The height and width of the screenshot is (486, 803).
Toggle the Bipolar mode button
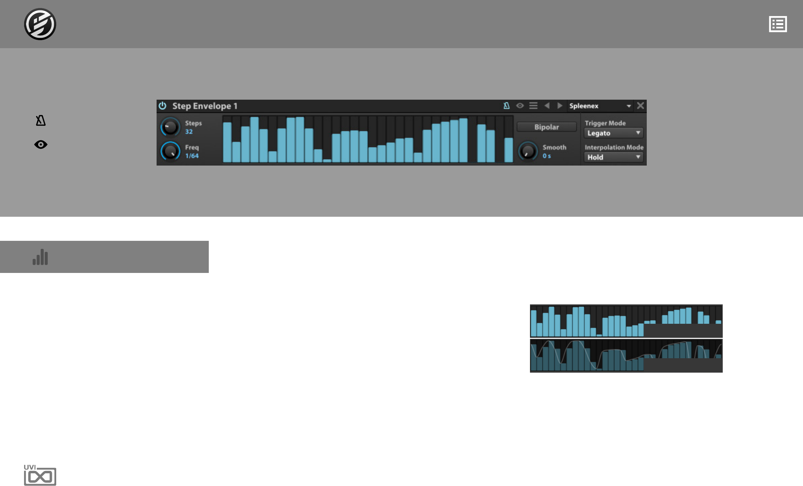point(546,127)
